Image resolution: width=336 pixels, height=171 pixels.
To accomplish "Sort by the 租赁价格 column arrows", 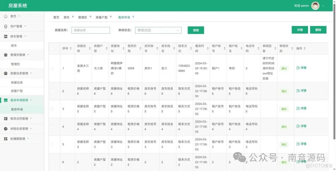I will [140, 48].
